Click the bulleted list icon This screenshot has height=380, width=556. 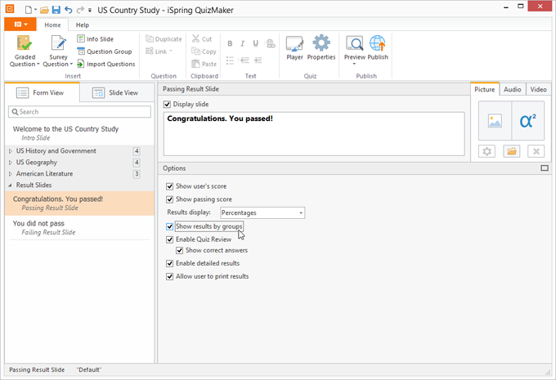click(230, 60)
